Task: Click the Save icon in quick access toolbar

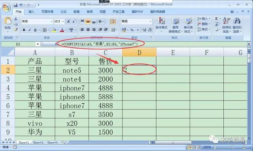Action: (15, 5)
